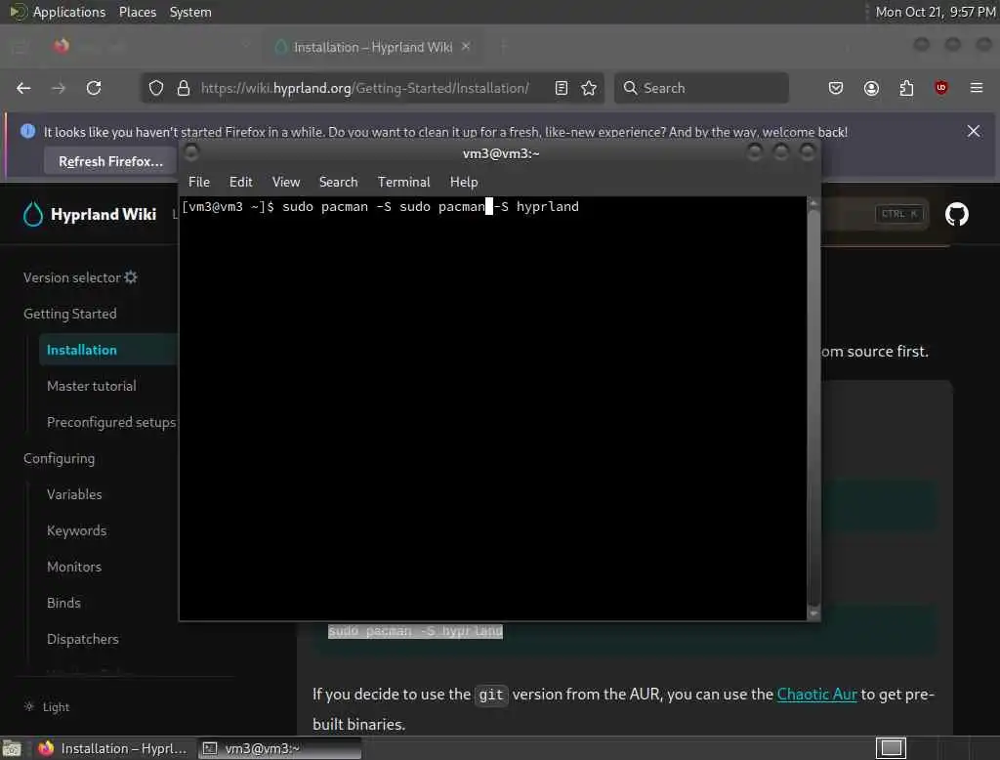Click the padlock site security icon

(x=184, y=88)
